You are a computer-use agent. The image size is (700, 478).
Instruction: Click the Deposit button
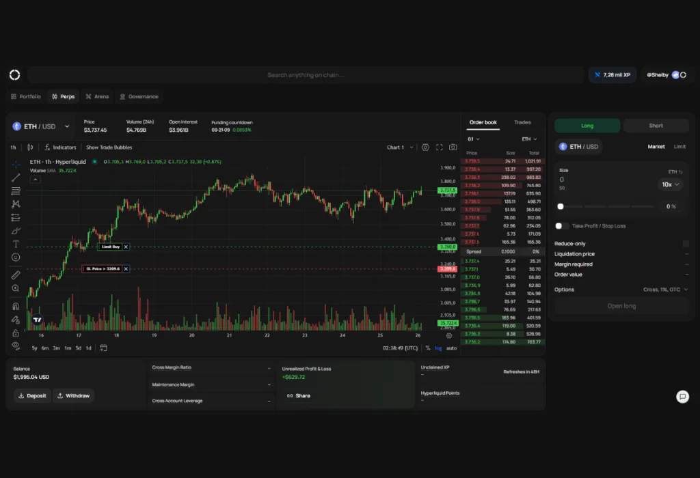32,395
